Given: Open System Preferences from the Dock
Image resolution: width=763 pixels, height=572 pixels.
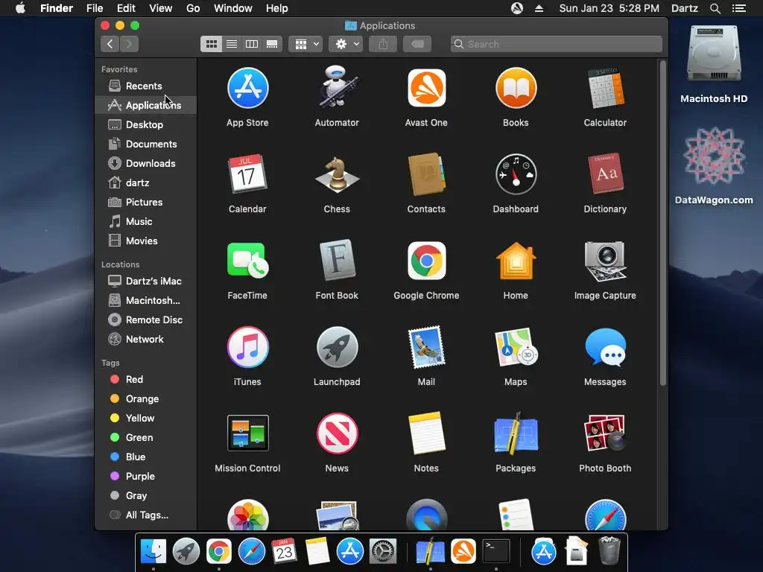Looking at the screenshot, I should (383, 552).
